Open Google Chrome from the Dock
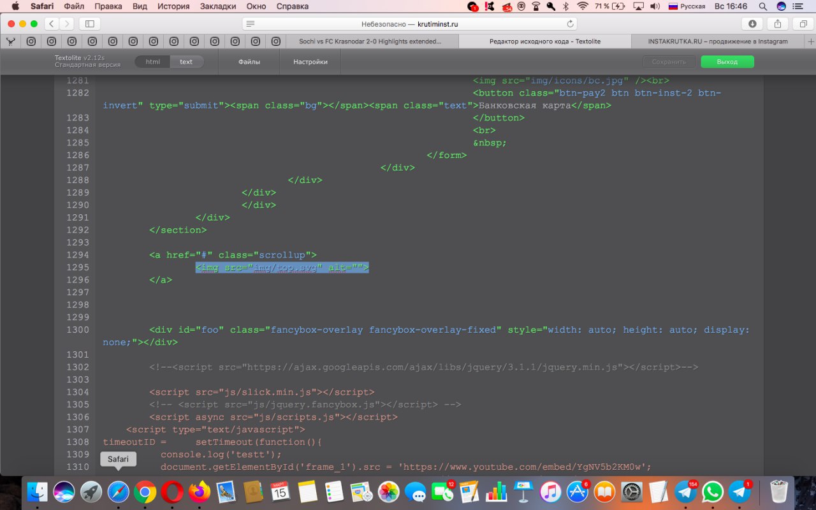The width and height of the screenshot is (816, 510). [145, 492]
